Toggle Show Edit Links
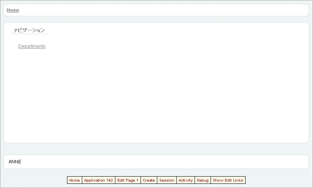This screenshot has height=188, width=313. pyautogui.click(x=228, y=180)
